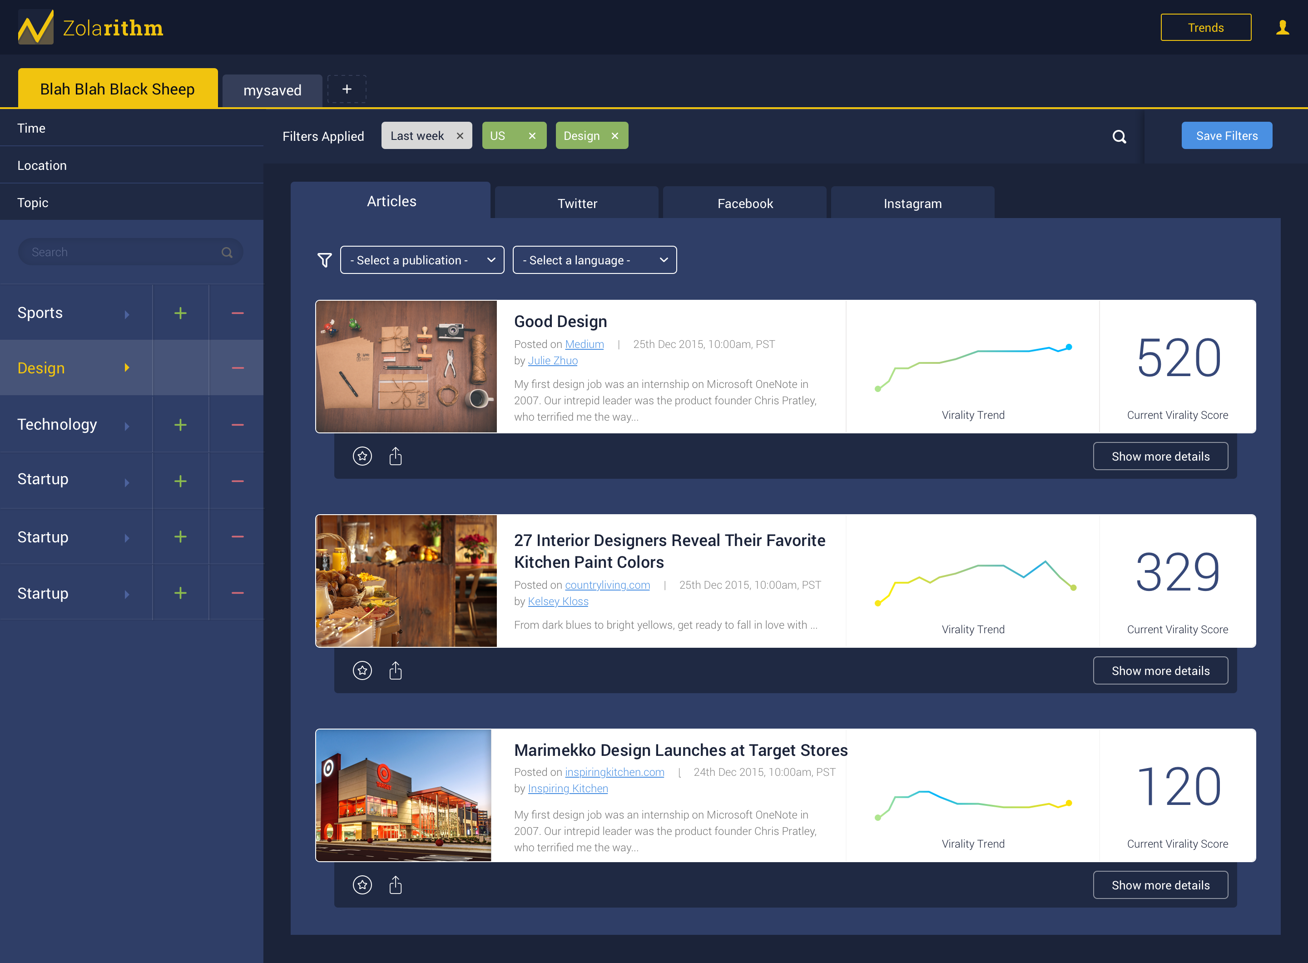Star the Good Design article
1308x963 pixels.
point(362,456)
